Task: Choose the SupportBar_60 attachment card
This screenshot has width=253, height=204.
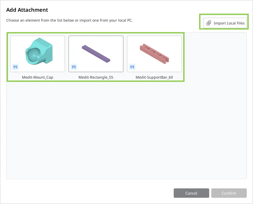Action: 154,54
